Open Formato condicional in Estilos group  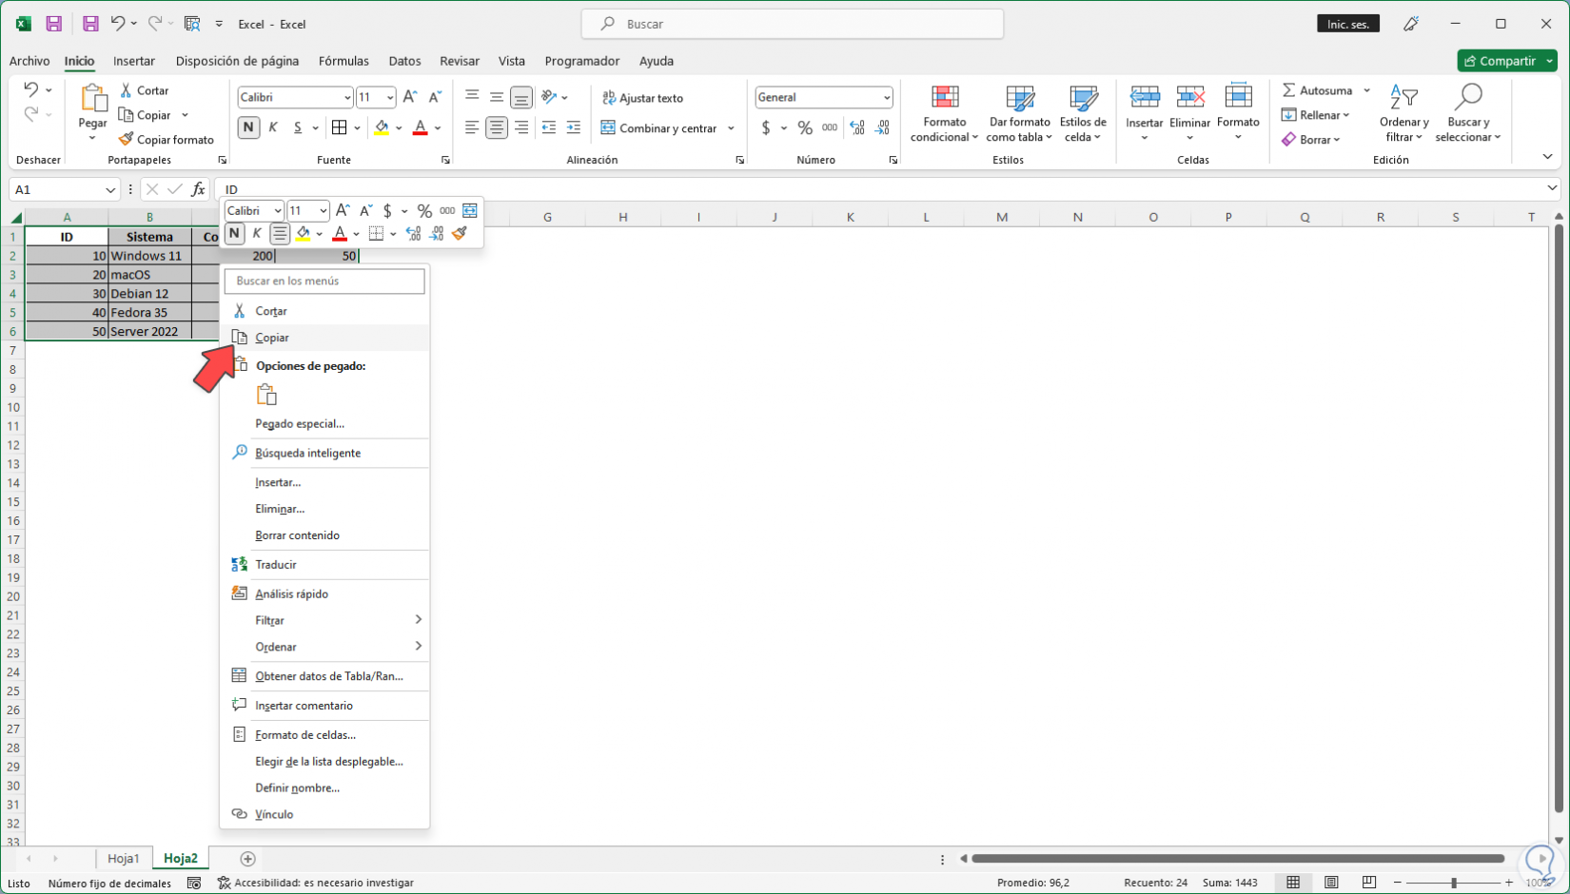(944, 115)
